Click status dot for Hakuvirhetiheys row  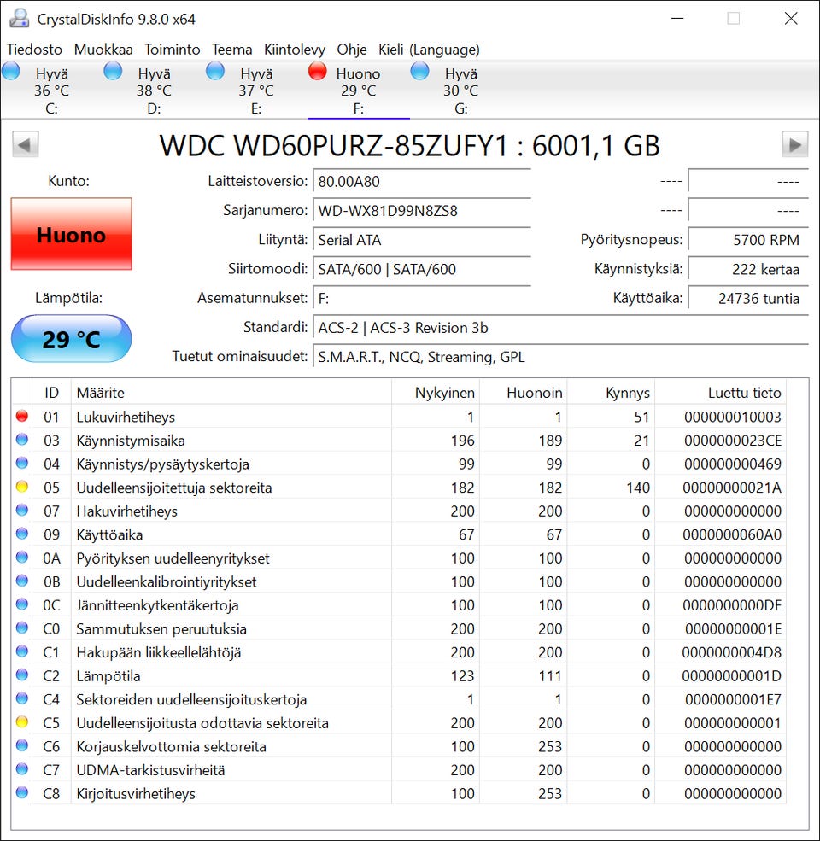coord(22,510)
